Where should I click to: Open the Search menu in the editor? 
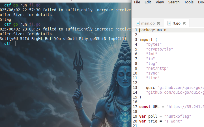coord(174,2)
